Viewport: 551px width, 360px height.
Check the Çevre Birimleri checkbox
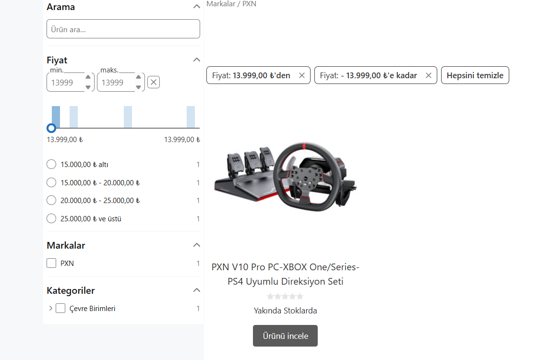tap(60, 308)
